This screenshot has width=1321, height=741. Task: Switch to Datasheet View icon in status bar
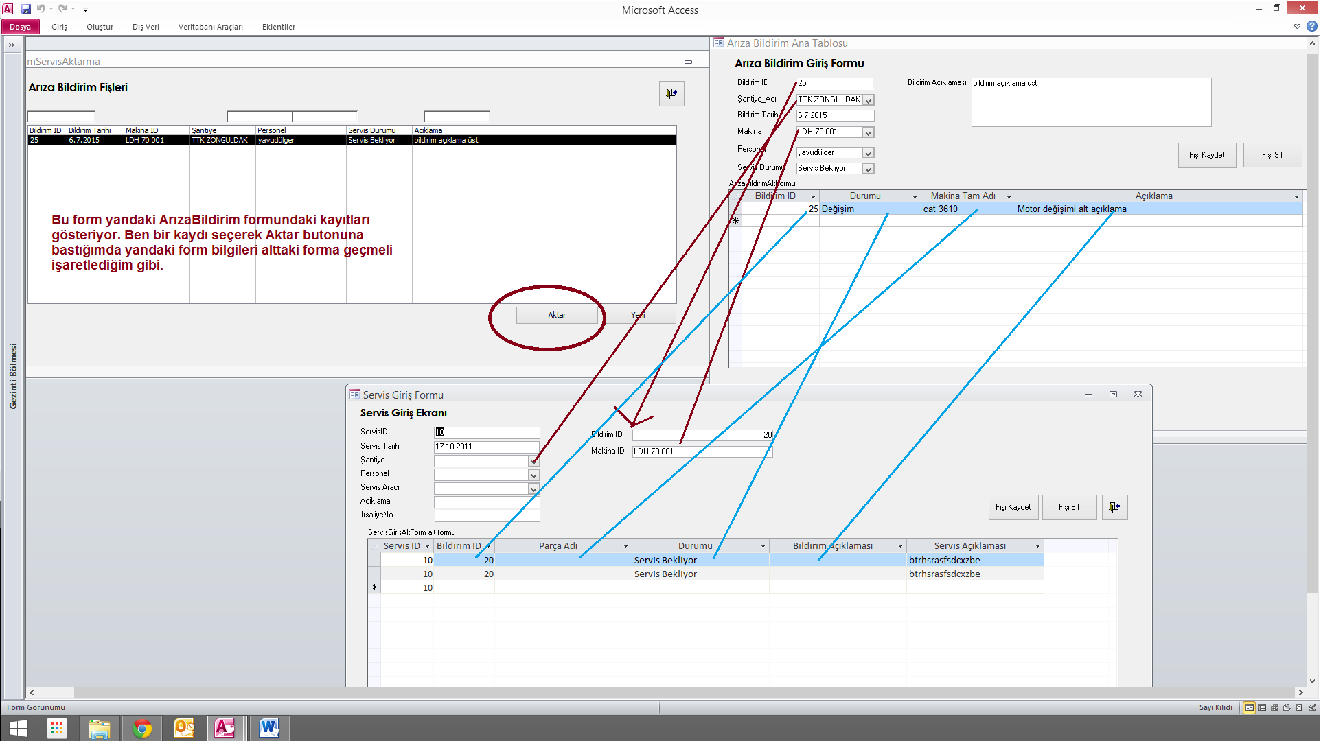(x=1262, y=707)
